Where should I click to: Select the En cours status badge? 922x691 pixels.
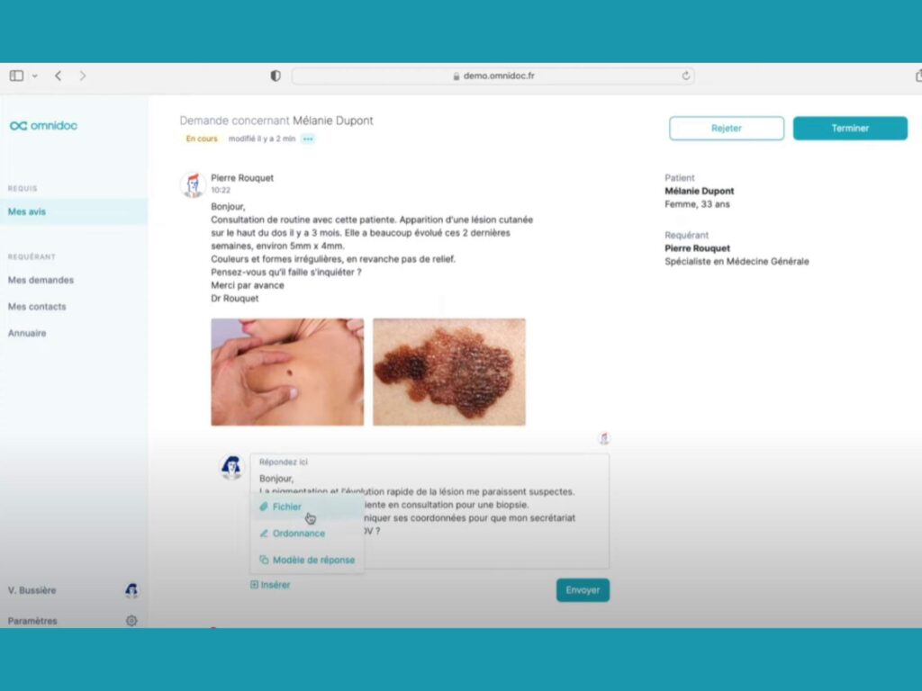pos(202,139)
